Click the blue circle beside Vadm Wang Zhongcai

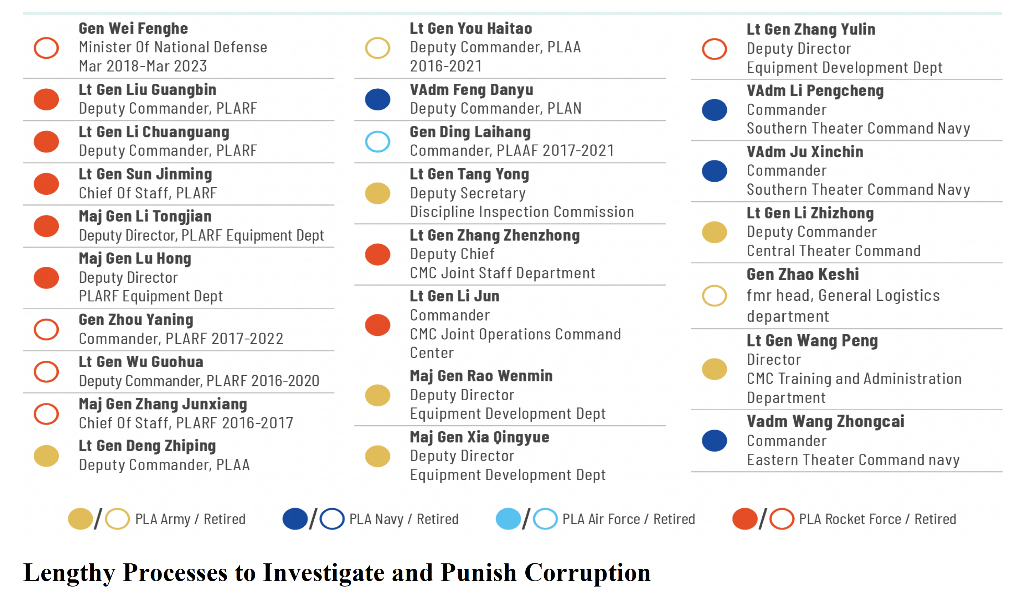[x=714, y=441]
